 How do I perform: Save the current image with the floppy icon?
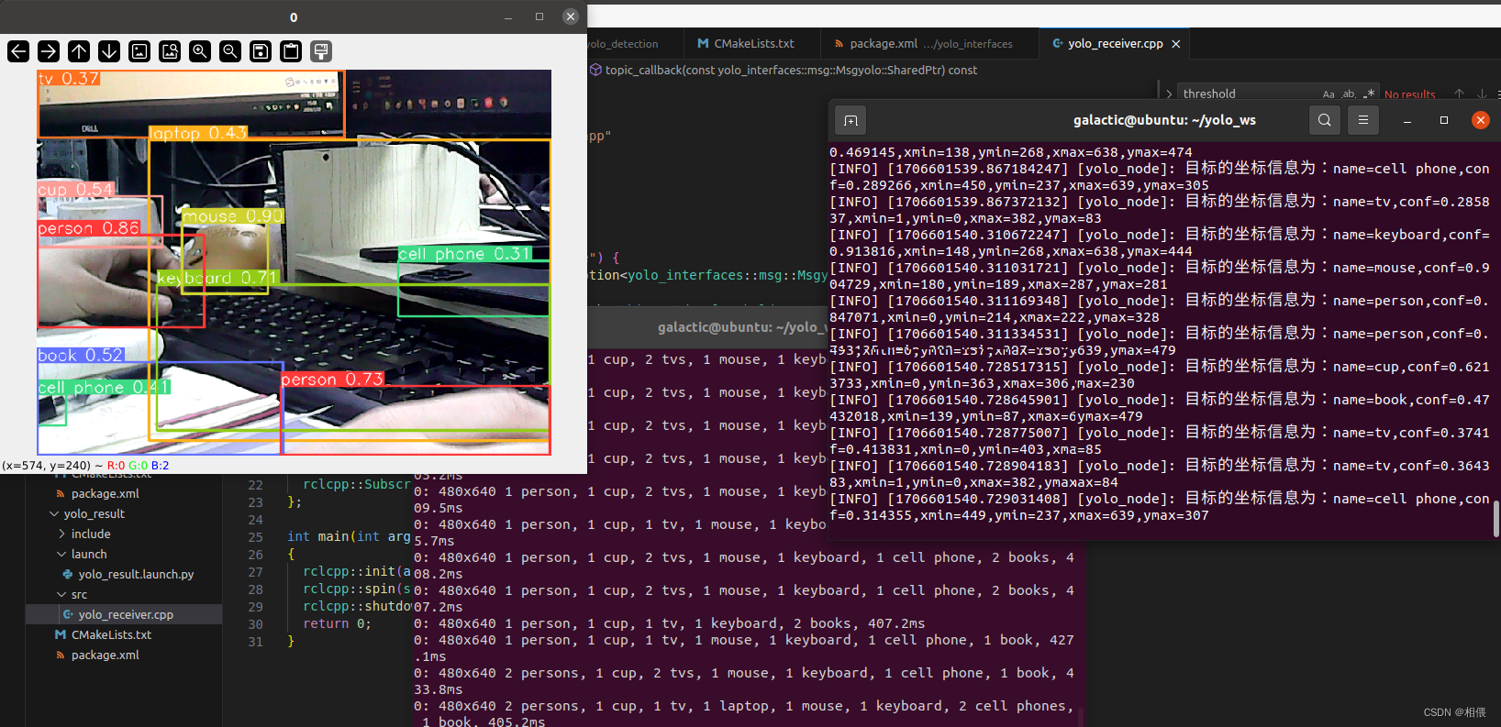[261, 51]
